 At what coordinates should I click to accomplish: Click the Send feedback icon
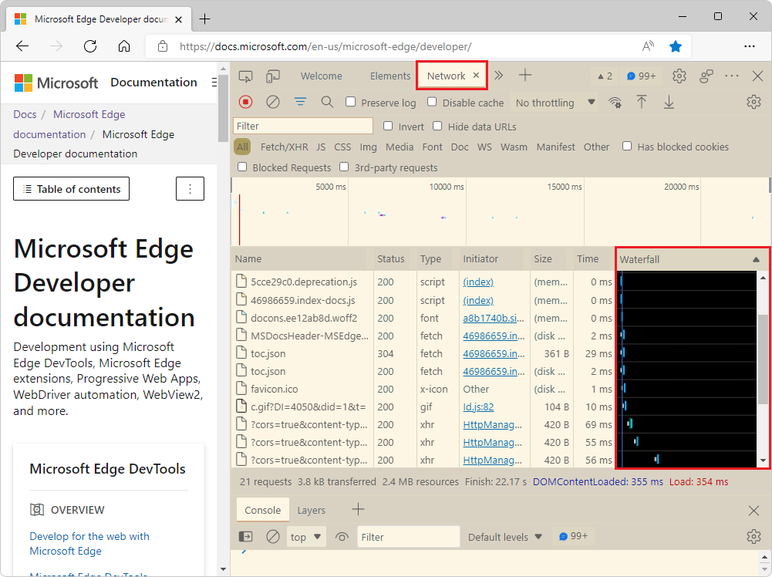tap(706, 76)
